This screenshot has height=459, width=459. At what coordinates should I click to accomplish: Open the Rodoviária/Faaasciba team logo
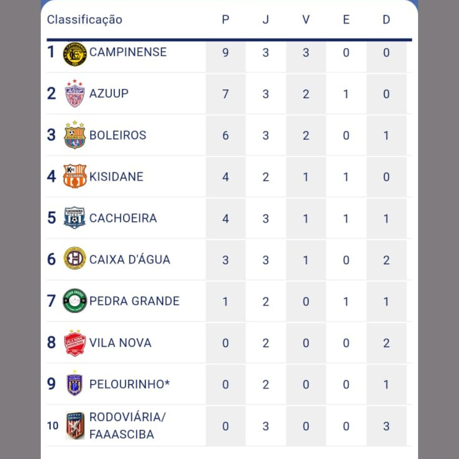tap(75, 425)
